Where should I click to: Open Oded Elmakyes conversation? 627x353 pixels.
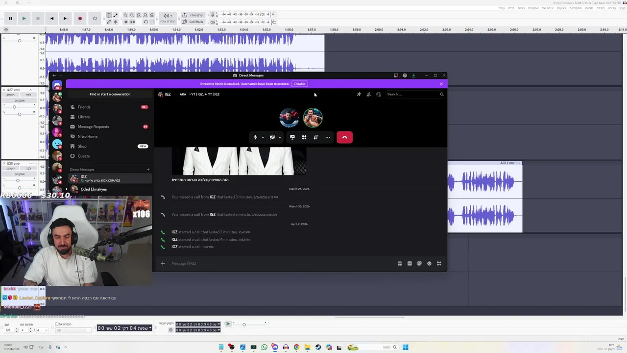point(110,189)
